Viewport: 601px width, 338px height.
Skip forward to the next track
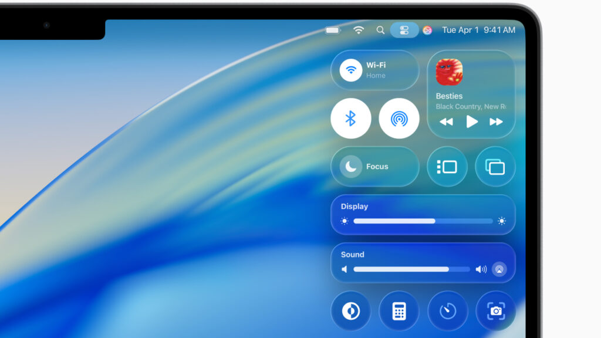coord(497,122)
